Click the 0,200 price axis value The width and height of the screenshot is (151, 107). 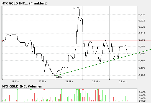point(142,53)
